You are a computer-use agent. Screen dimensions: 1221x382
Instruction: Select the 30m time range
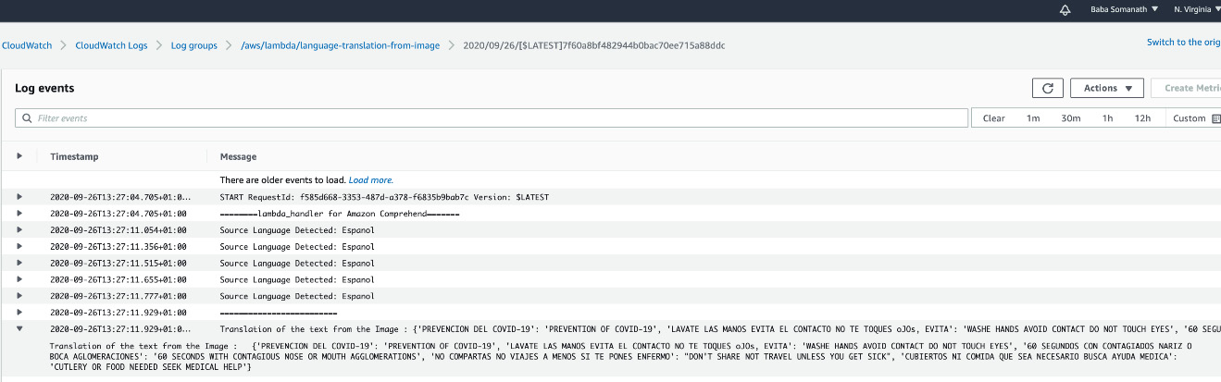click(x=1071, y=118)
